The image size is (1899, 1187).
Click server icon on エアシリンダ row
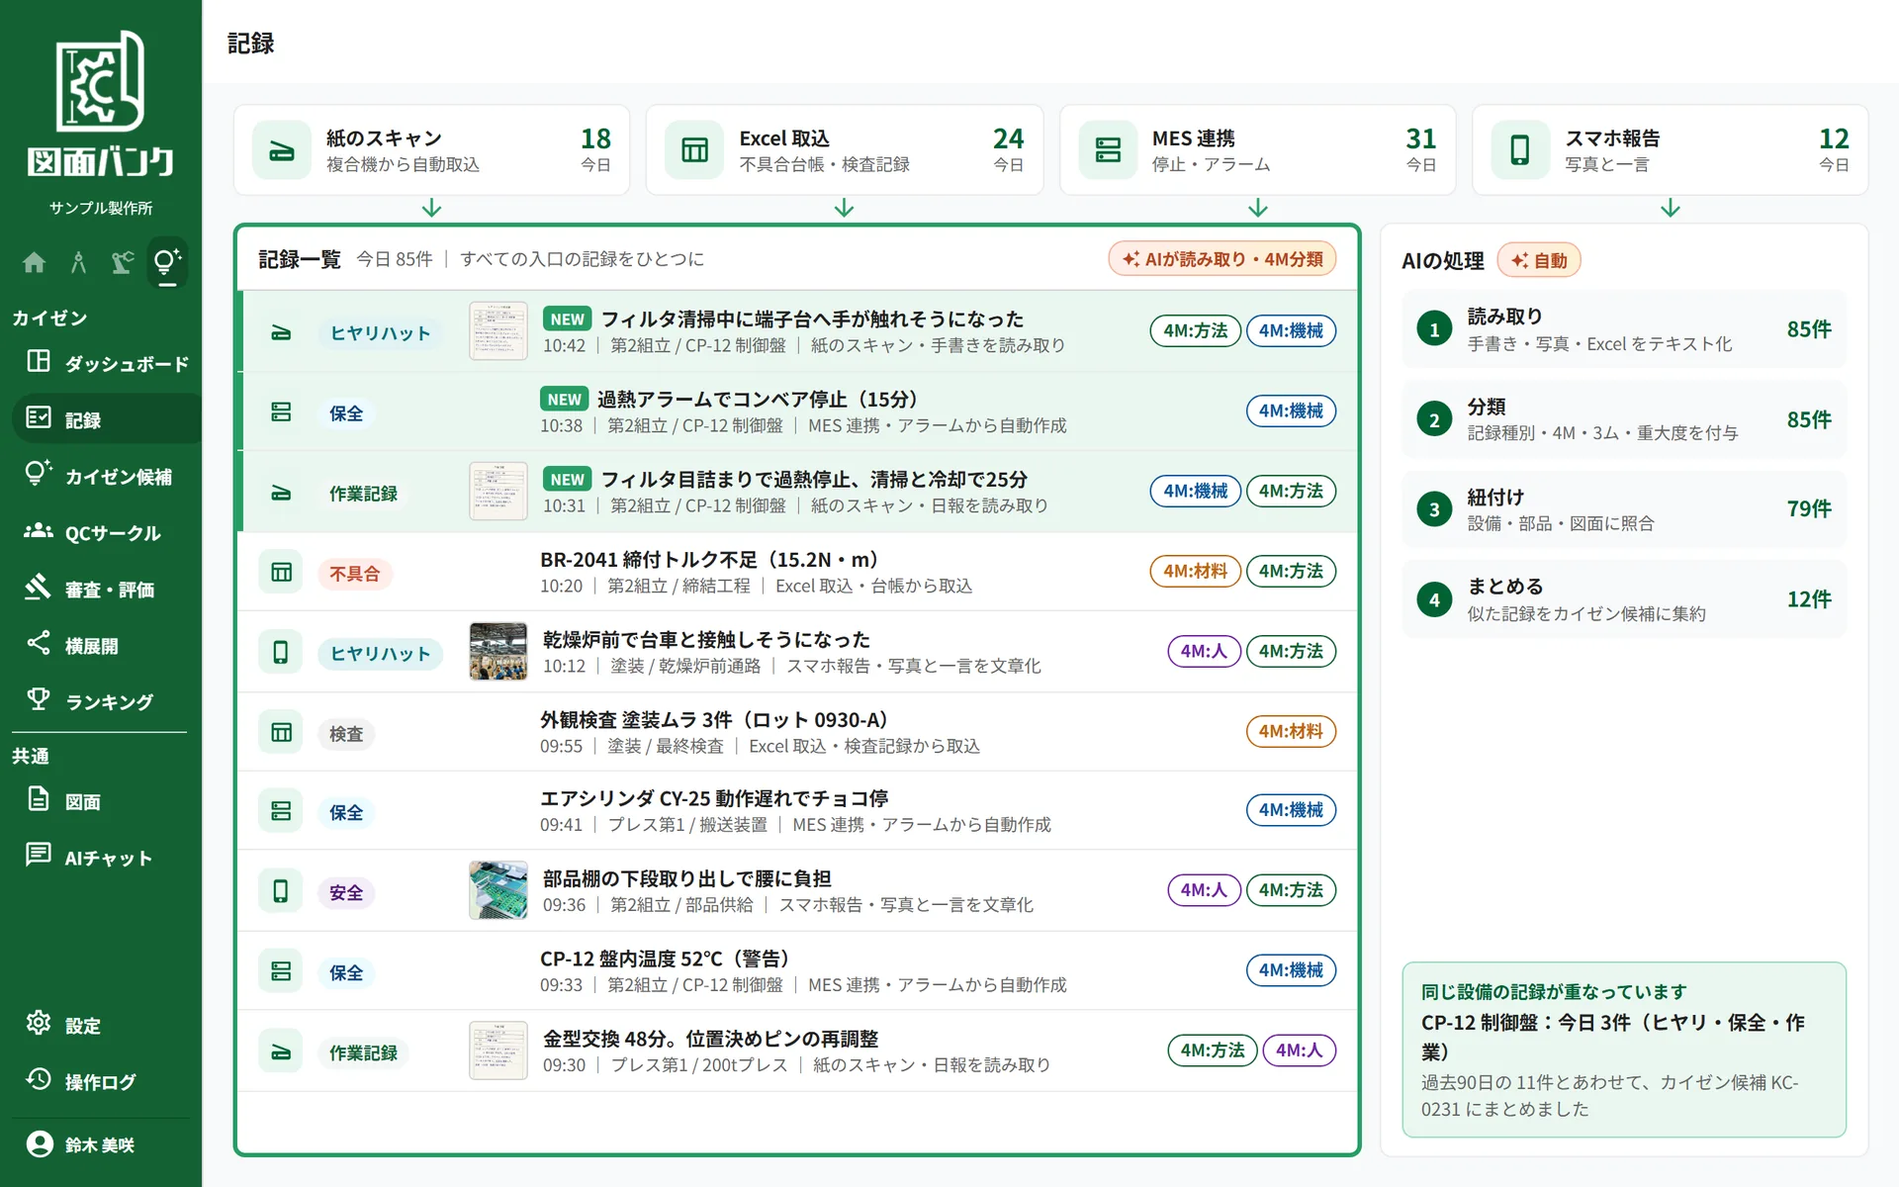[x=281, y=811]
